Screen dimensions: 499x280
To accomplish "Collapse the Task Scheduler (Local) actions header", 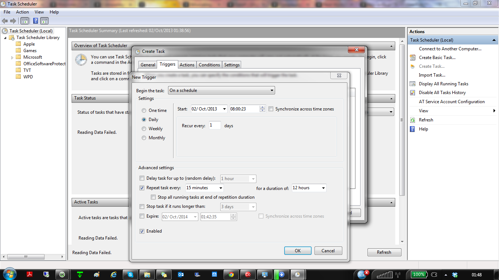I will click(494, 40).
